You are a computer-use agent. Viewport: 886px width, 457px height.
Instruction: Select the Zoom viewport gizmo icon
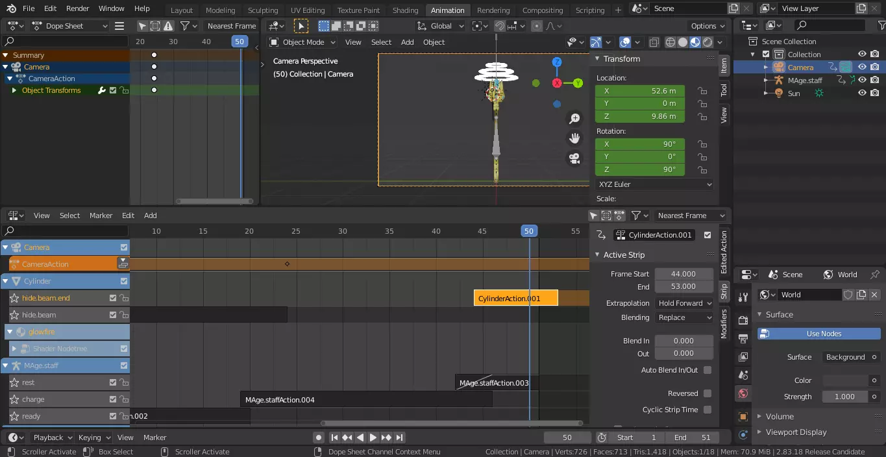574,119
